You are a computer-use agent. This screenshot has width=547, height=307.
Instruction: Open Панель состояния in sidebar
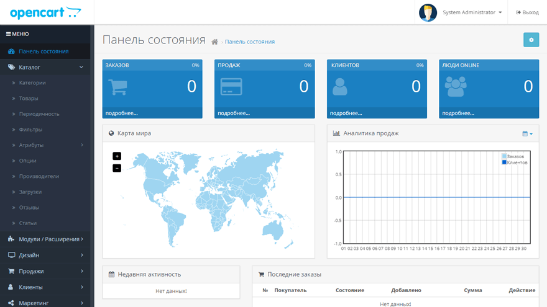point(45,51)
